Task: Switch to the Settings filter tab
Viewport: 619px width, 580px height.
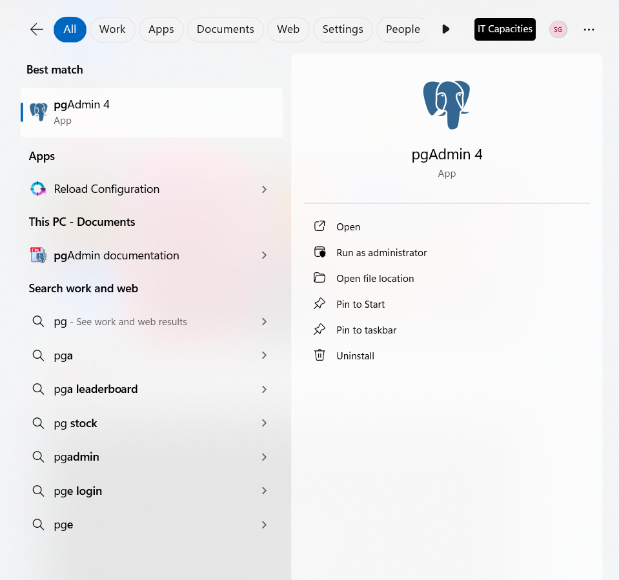Action: (343, 29)
